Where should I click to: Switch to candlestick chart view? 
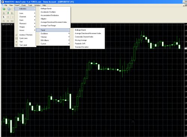pyautogui.click(x=8, y=13)
